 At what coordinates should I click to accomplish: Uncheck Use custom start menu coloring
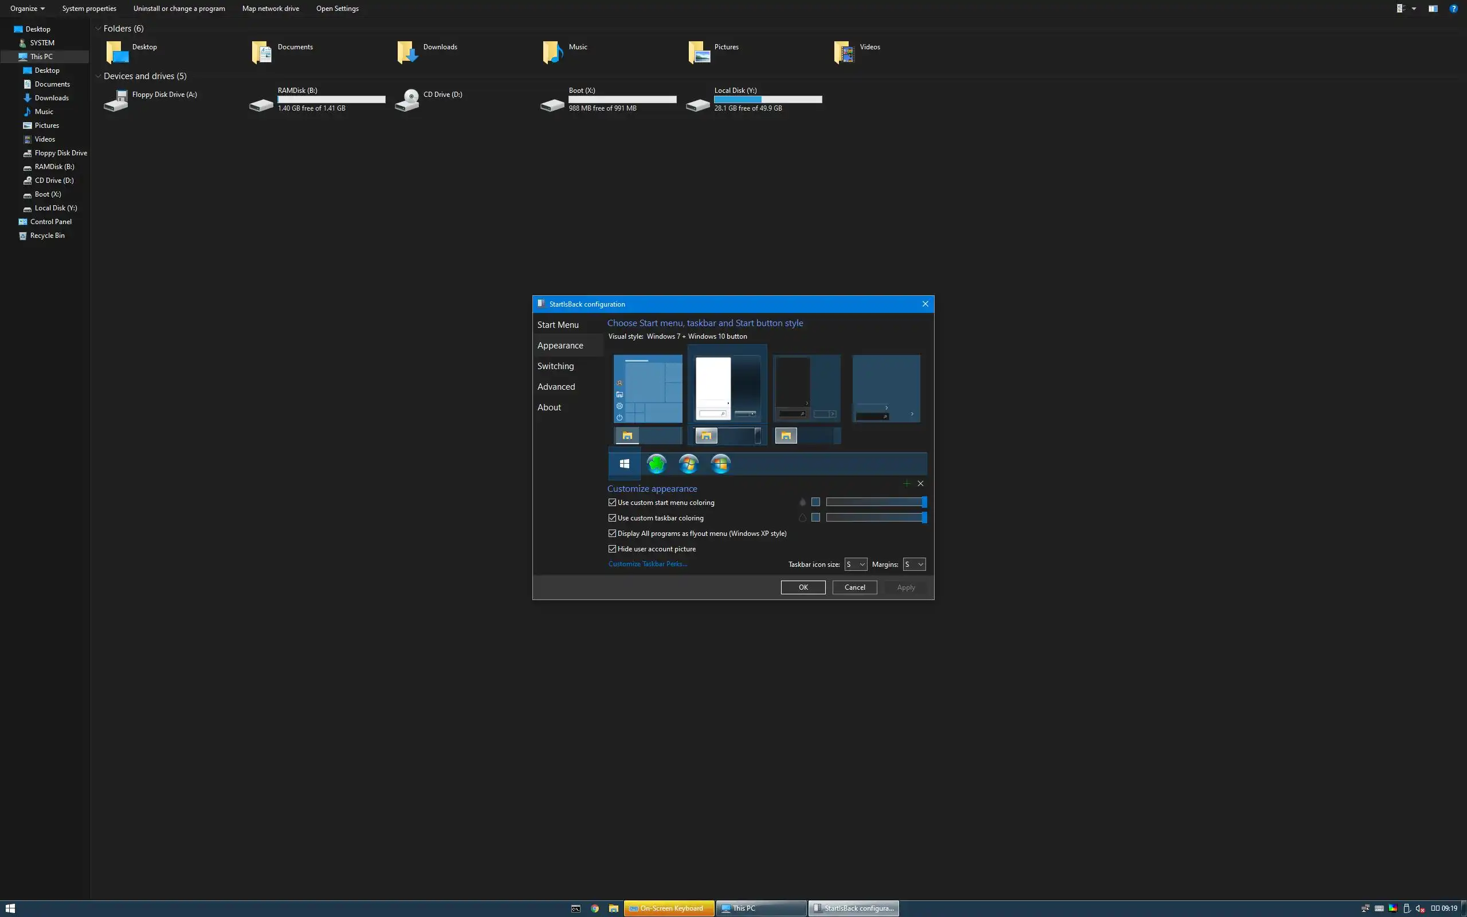coord(612,502)
